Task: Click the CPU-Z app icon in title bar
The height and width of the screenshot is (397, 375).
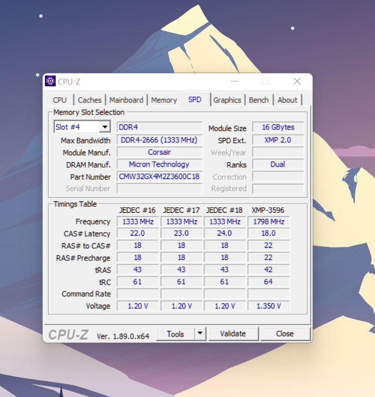Action: pyautogui.click(x=50, y=81)
